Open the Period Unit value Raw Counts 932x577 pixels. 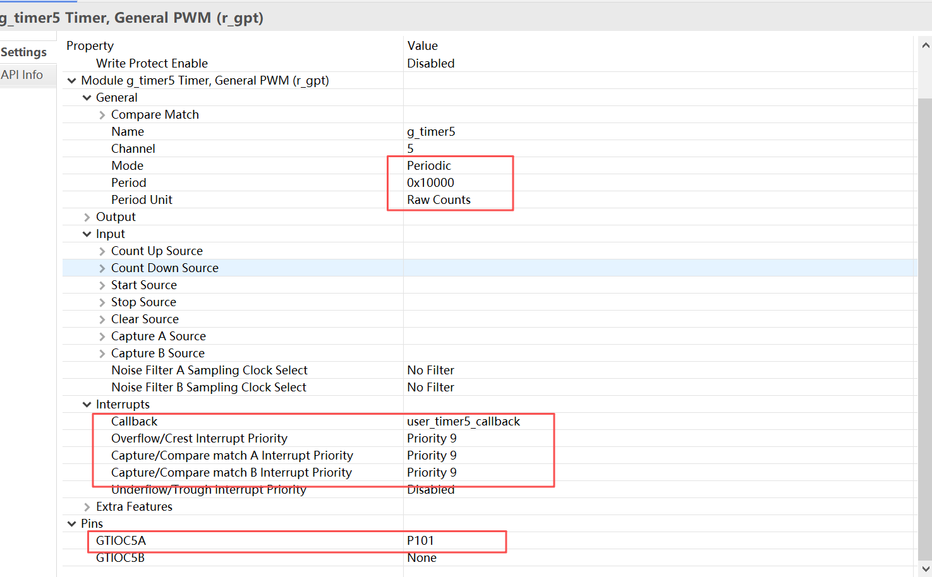[439, 199]
